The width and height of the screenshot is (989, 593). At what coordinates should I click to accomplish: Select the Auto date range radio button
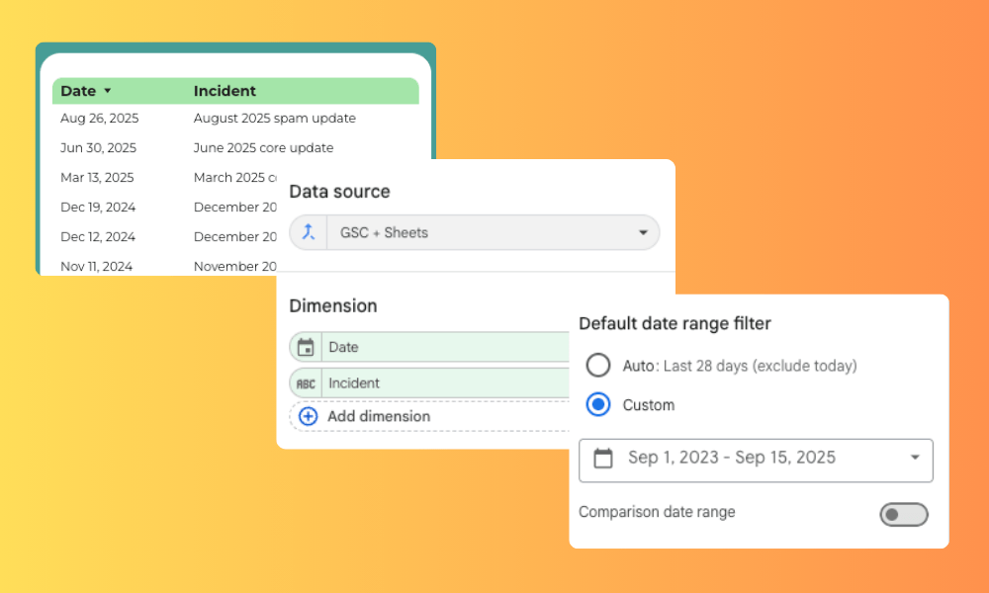coord(598,366)
